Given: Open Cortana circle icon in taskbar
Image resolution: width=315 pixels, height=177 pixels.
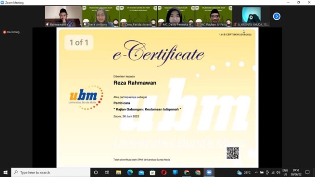Looking at the screenshot, I should [x=96, y=172].
